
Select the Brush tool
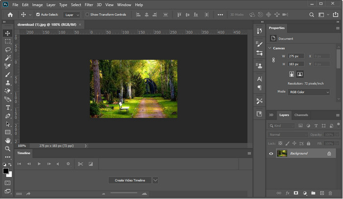point(8,74)
